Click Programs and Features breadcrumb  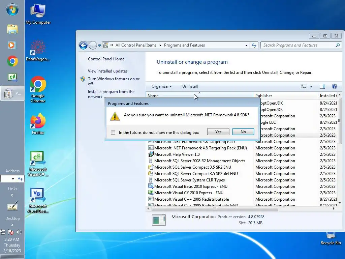[184, 45]
